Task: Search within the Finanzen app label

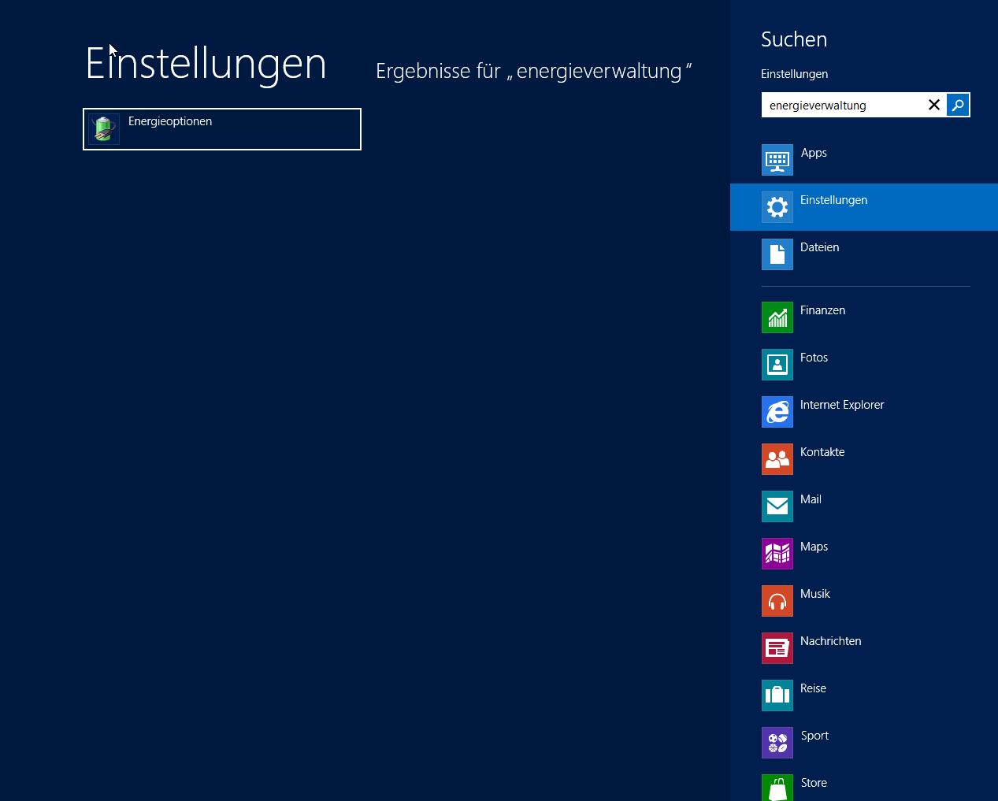Action: tap(822, 310)
